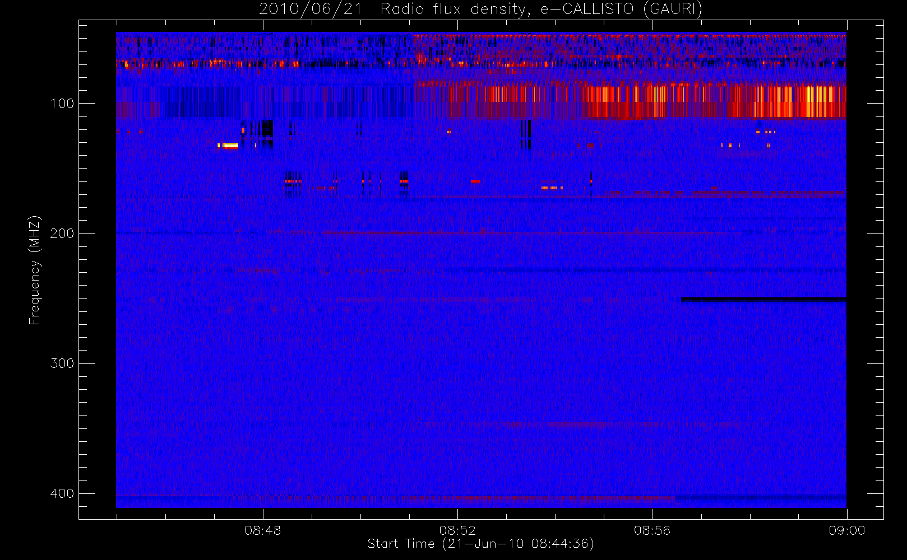Click the '400' frequency tick label
Screen dimensions: 907x560
tap(62, 493)
